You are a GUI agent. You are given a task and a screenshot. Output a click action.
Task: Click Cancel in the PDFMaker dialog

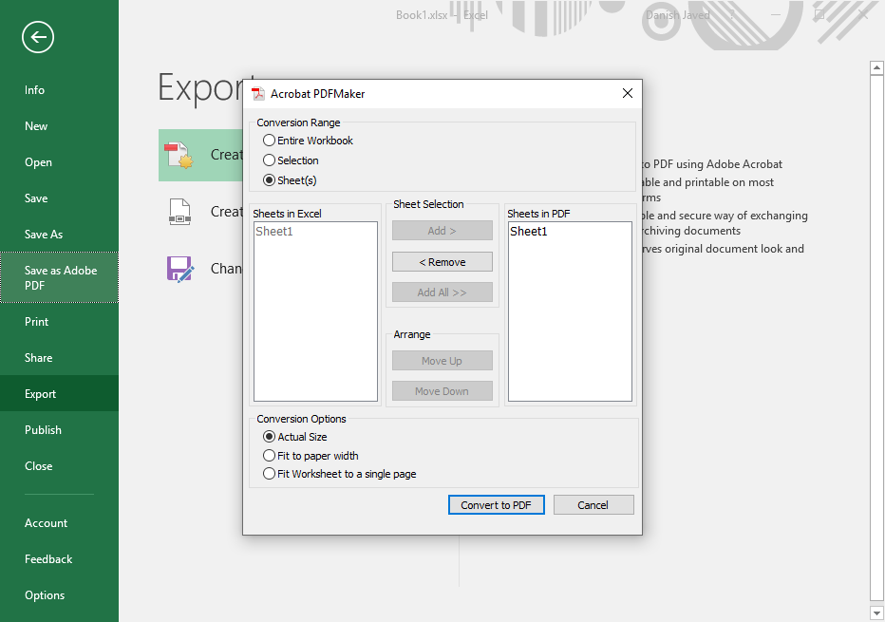[593, 505]
